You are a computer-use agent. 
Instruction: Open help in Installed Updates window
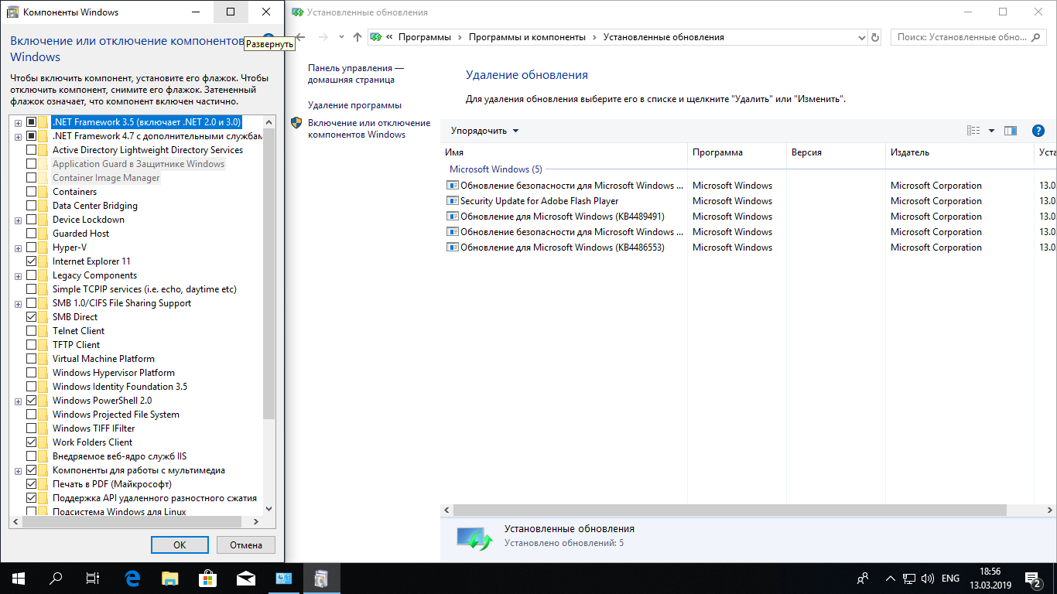[1038, 131]
